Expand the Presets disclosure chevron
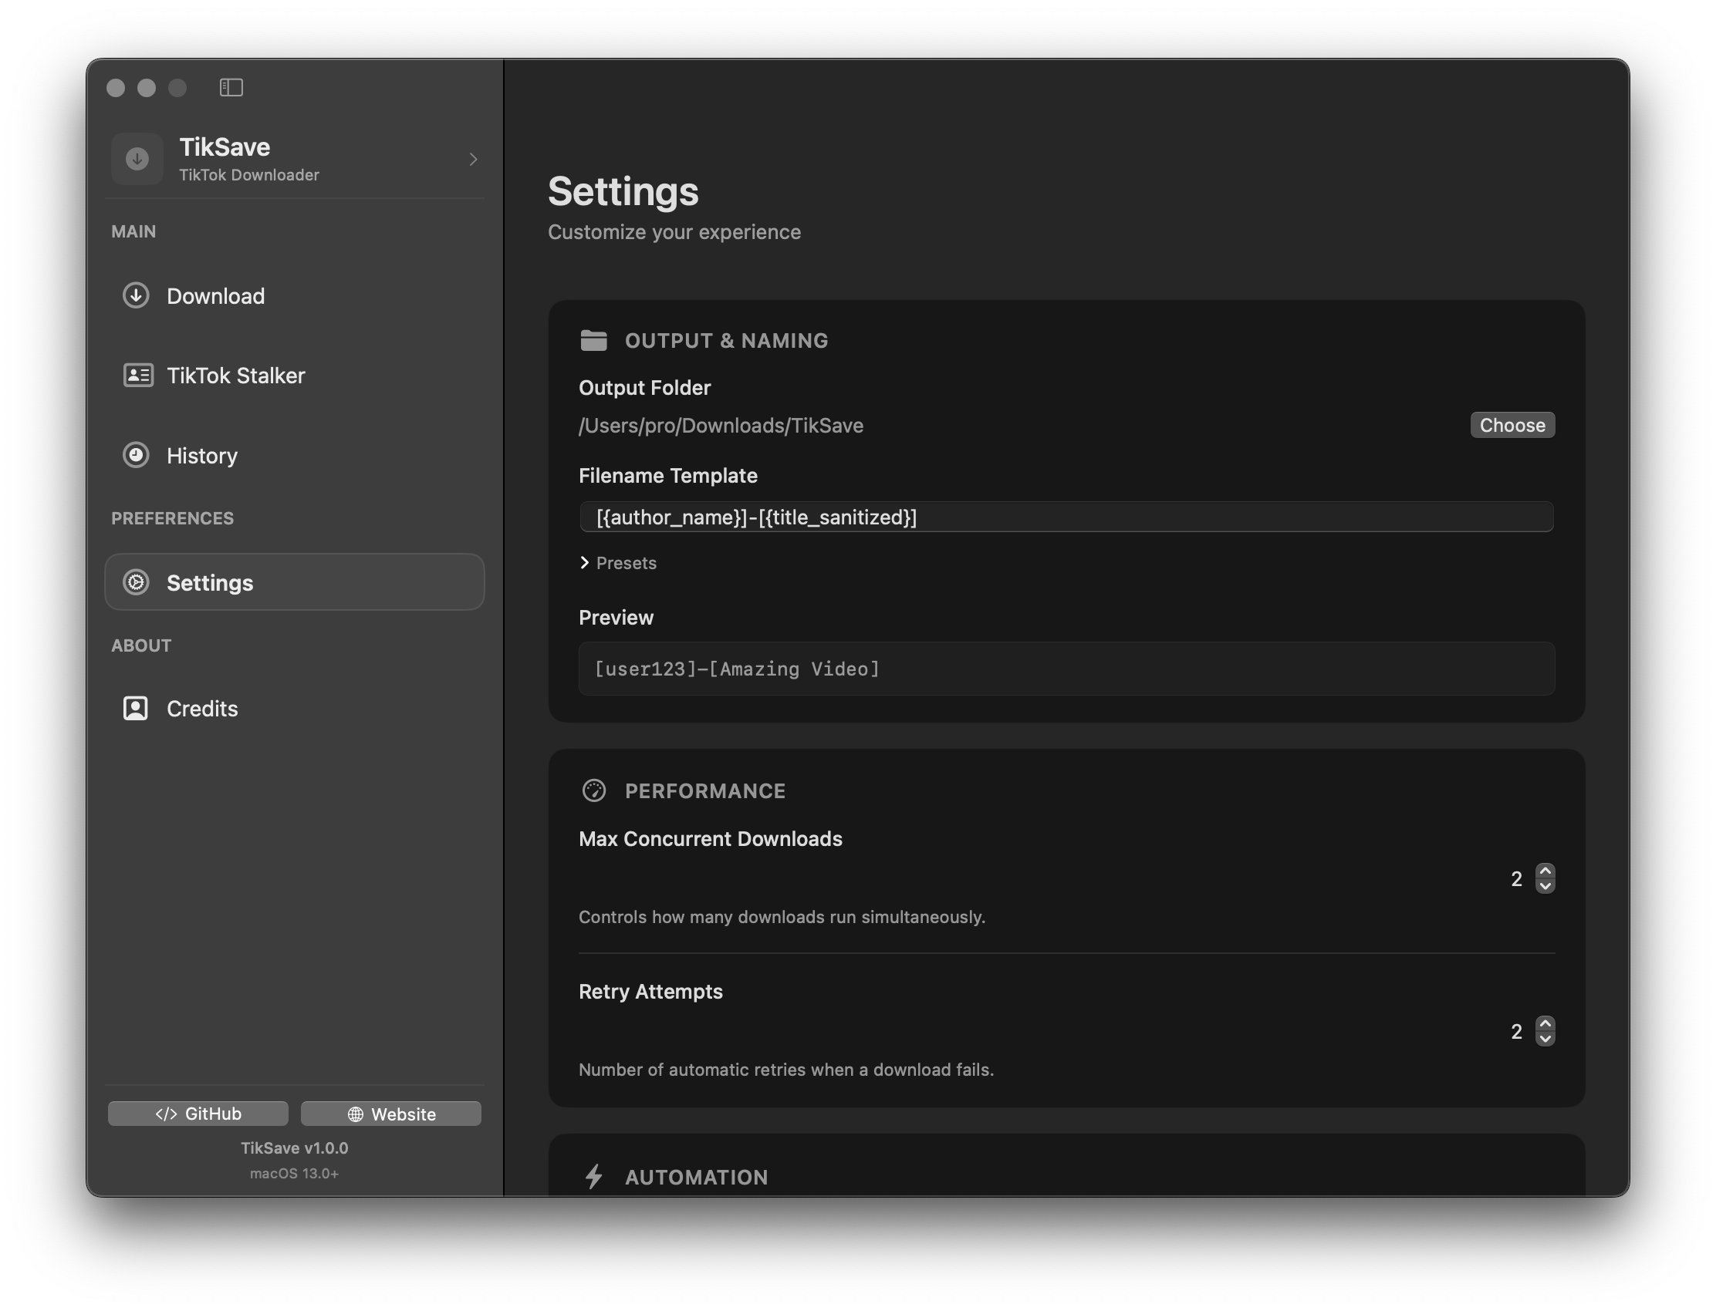The width and height of the screenshot is (1716, 1311). [585, 563]
